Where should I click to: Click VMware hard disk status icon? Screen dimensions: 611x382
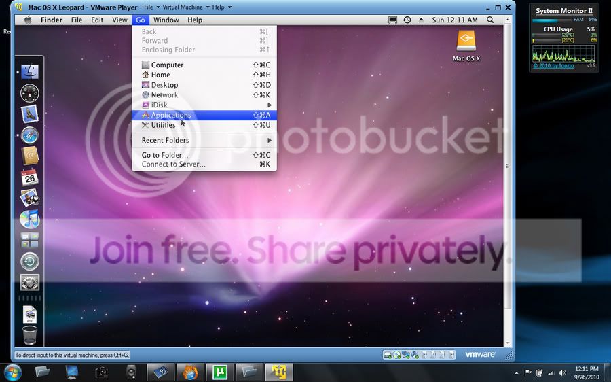pyautogui.click(x=388, y=355)
